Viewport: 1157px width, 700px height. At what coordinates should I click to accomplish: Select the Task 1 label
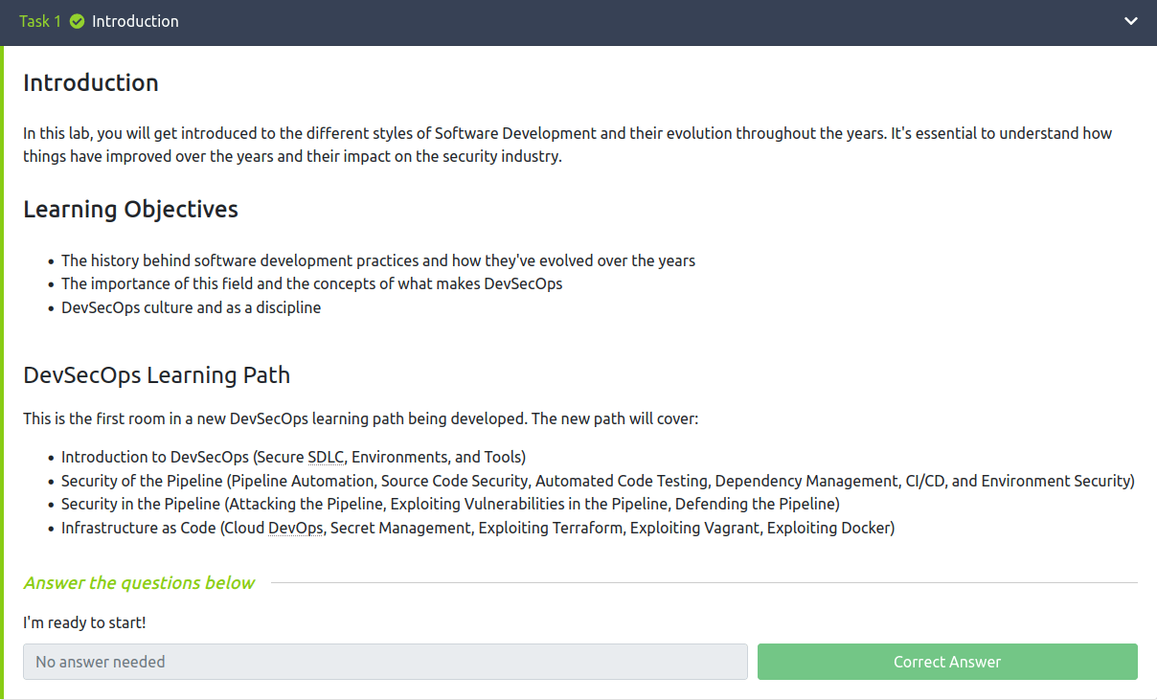pos(40,20)
